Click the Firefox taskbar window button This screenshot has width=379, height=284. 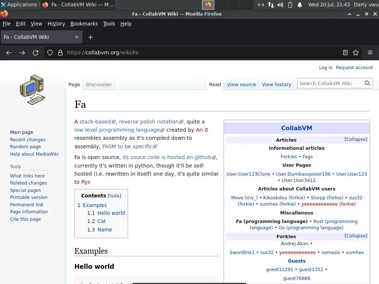(78, 4)
